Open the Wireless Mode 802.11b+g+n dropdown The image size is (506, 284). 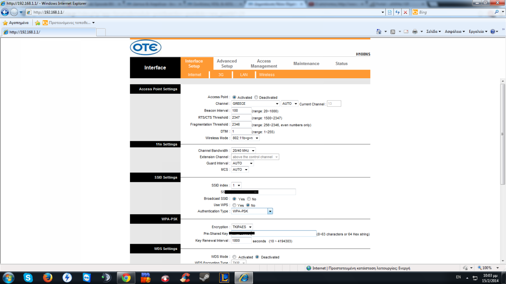pos(245,138)
